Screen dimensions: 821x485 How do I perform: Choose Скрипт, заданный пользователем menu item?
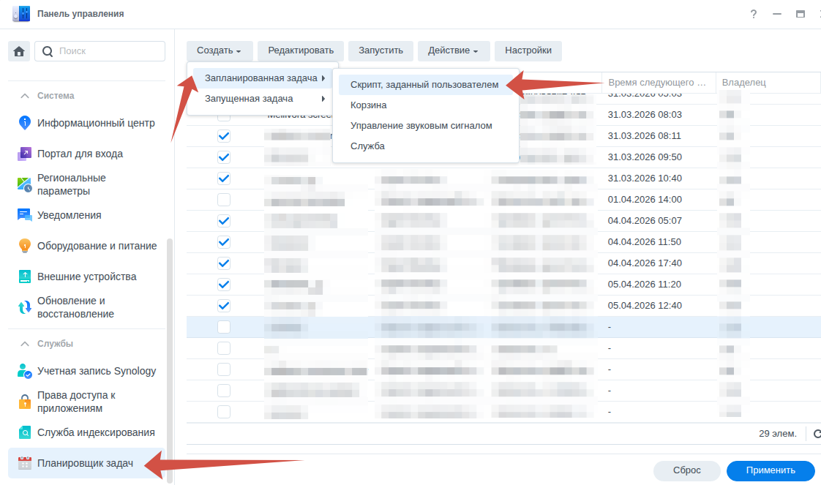(x=424, y=85)
